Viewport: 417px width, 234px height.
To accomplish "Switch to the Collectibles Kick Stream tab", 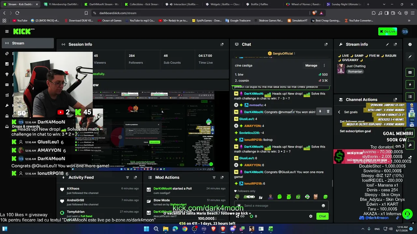I will pyautogui.click(x=141, y=4).
